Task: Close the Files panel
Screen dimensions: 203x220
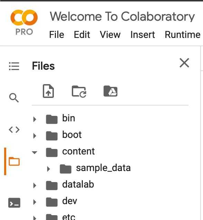Action: click(x=184, y=63)
